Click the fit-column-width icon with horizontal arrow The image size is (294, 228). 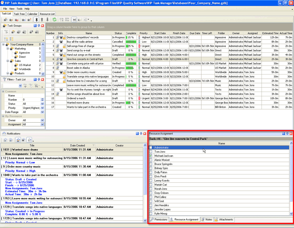74,20
